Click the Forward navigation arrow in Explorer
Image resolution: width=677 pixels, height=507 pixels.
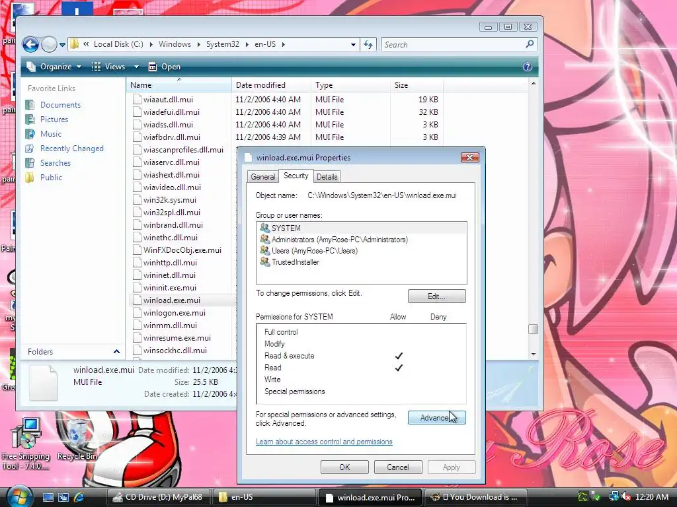click(x=49, y=44)
